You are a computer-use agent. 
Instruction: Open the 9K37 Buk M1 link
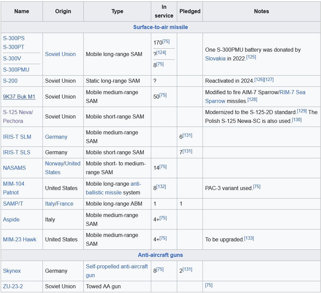coord(19,97)
